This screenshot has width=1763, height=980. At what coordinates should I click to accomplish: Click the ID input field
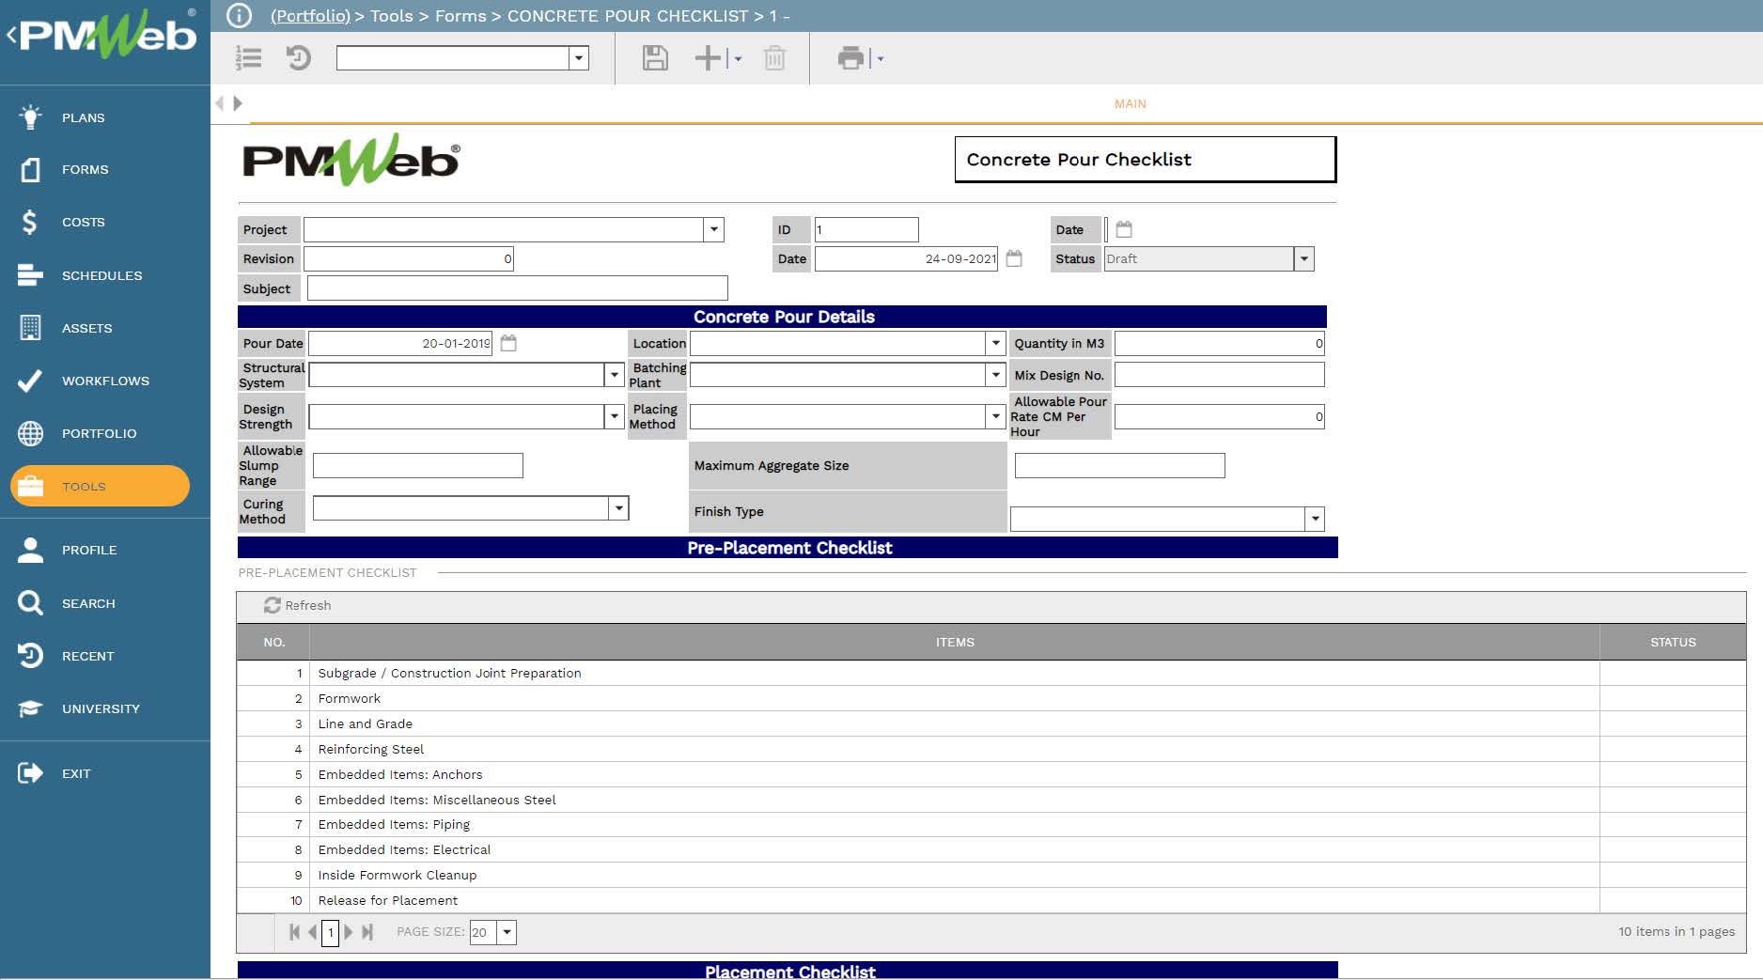pyautogui.click(x=866, y=229)
